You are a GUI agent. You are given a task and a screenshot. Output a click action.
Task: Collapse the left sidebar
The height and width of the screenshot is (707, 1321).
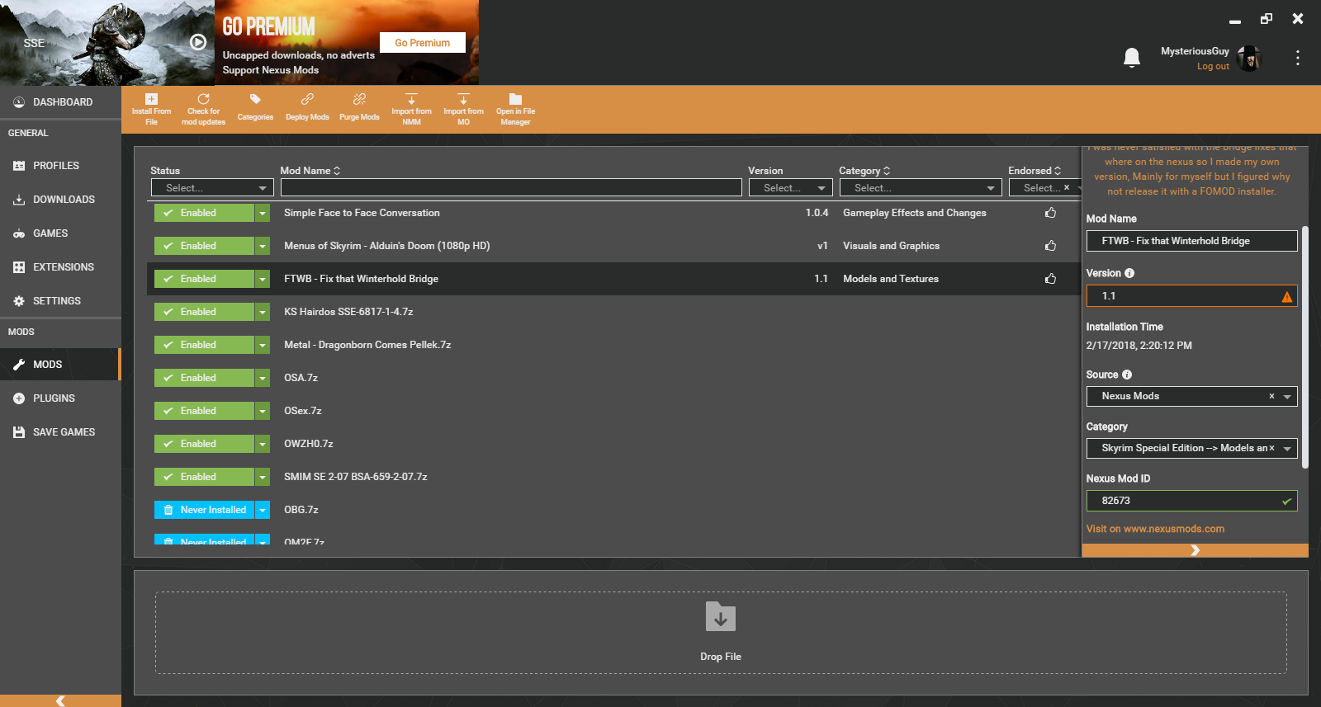point(60,700)
